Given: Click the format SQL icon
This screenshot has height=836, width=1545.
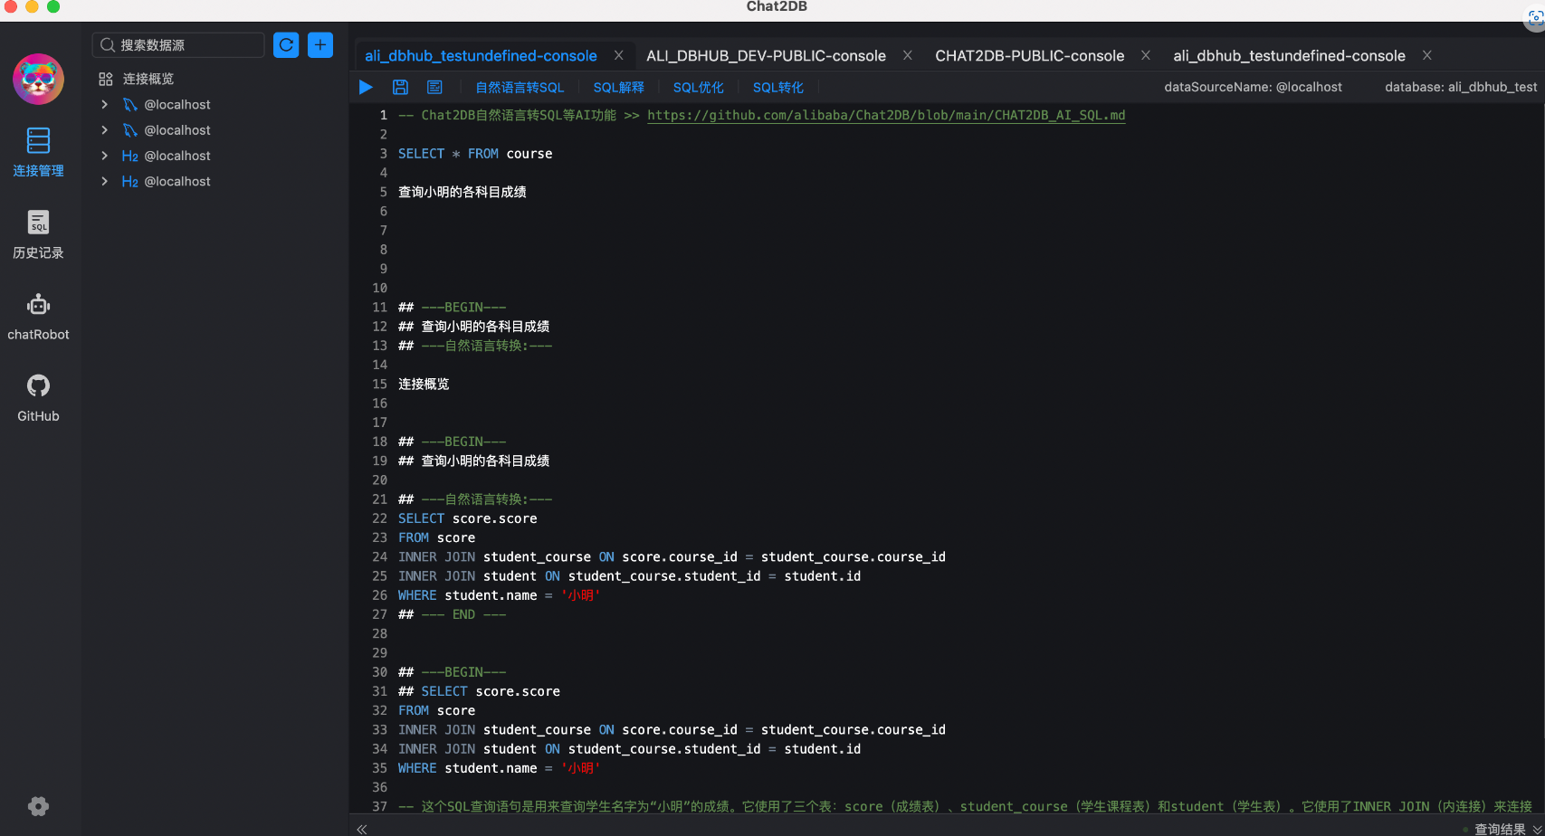Looking at the screenshot, I should (434, 87).
